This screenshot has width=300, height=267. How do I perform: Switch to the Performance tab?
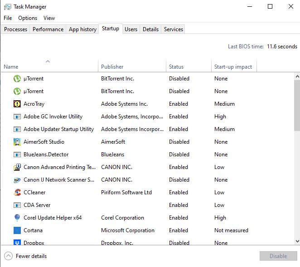(48, 29)
